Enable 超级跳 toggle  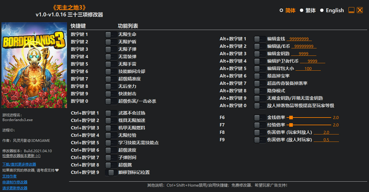(x=111, y=165)
